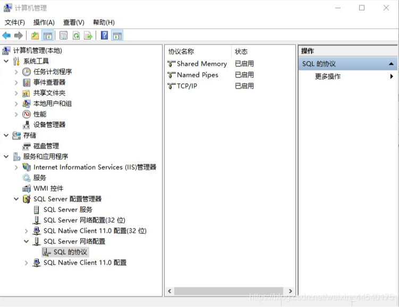Screen dimensions: 399x307
Task: Click the Up one level folder icon
Action: point(35,36)
